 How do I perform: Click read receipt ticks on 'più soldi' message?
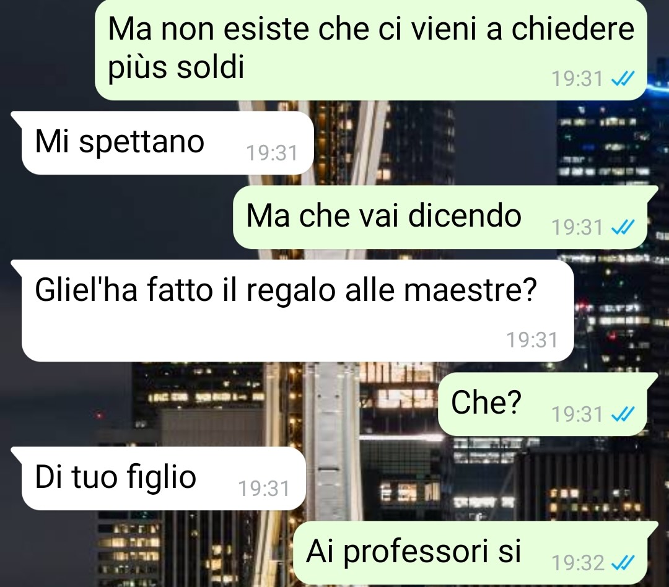(623, 79)
